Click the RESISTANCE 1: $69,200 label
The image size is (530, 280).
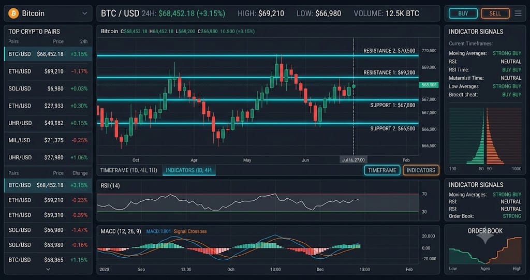coord(389,72)
